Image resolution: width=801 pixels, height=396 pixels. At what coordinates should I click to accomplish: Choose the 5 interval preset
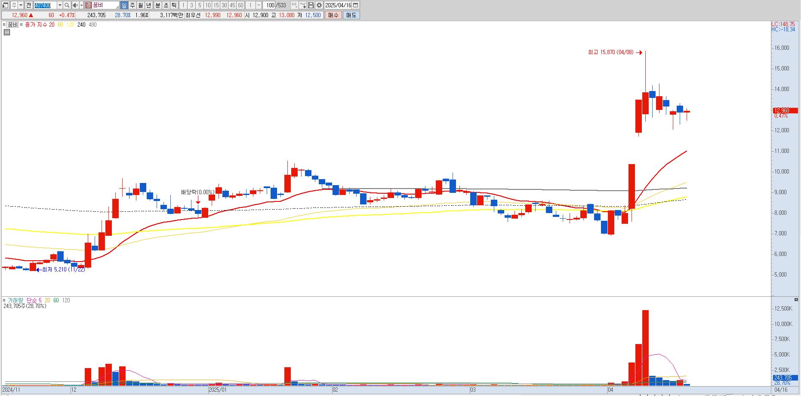point(200,5)
